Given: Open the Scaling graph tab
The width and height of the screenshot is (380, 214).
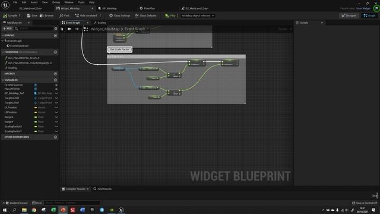Looking at the screenshot, I should coord(100,23).
